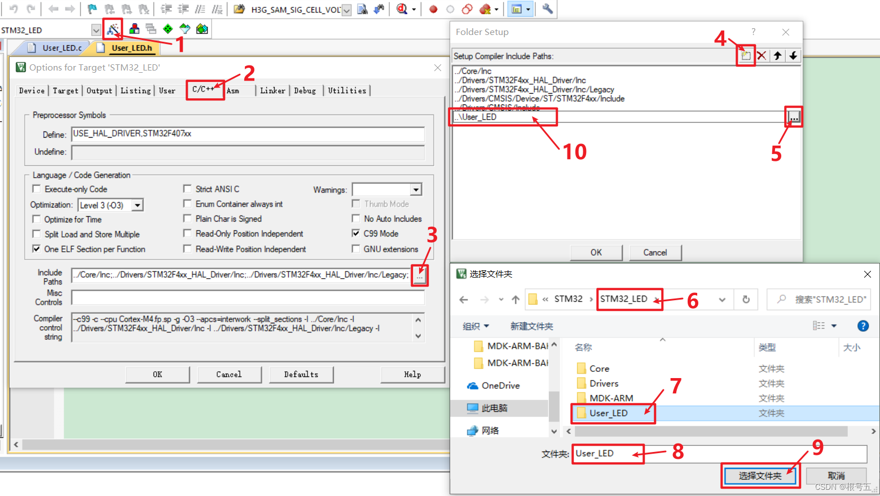
Task: Enable Optimize for Time checkbox
Action: 37,219
